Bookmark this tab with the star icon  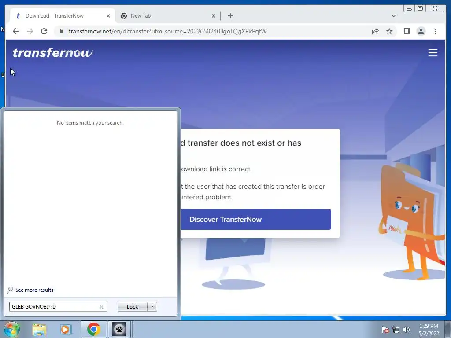[389, 31]
